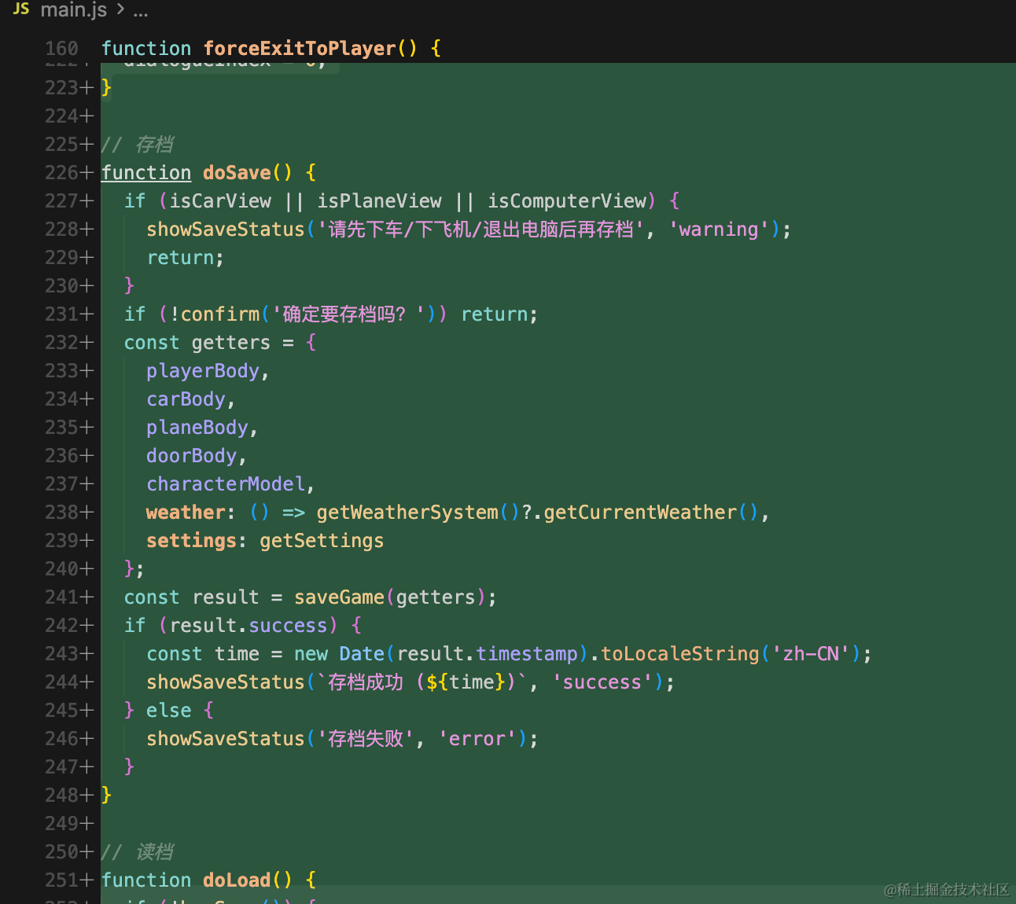Click the doorBody property
The width and height of the screenshot is (1016, 904).
(x=192, y=455)
